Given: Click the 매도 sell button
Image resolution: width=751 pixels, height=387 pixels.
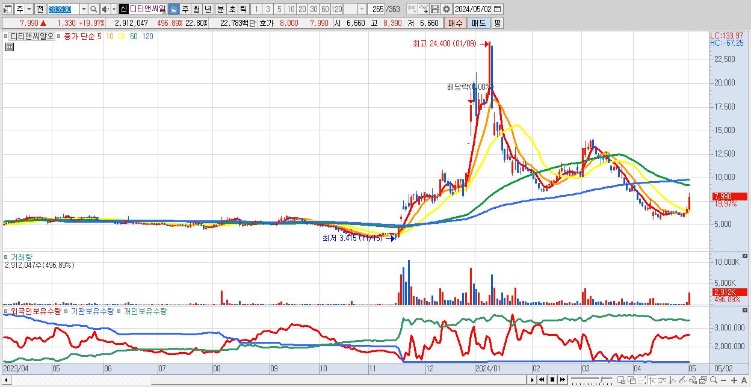Looking at the screenshot, I should [x=478, y=23].
